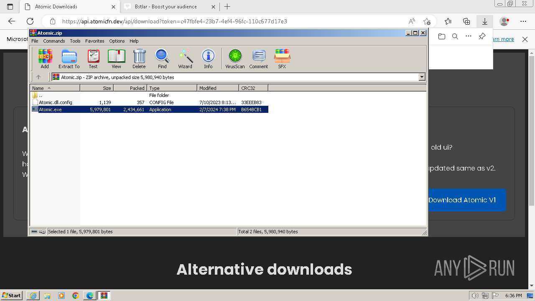The image size is (535, 301).
Task: Click WinRAR taskbar button
Action: pyautogui.click(x=104, y=296)
